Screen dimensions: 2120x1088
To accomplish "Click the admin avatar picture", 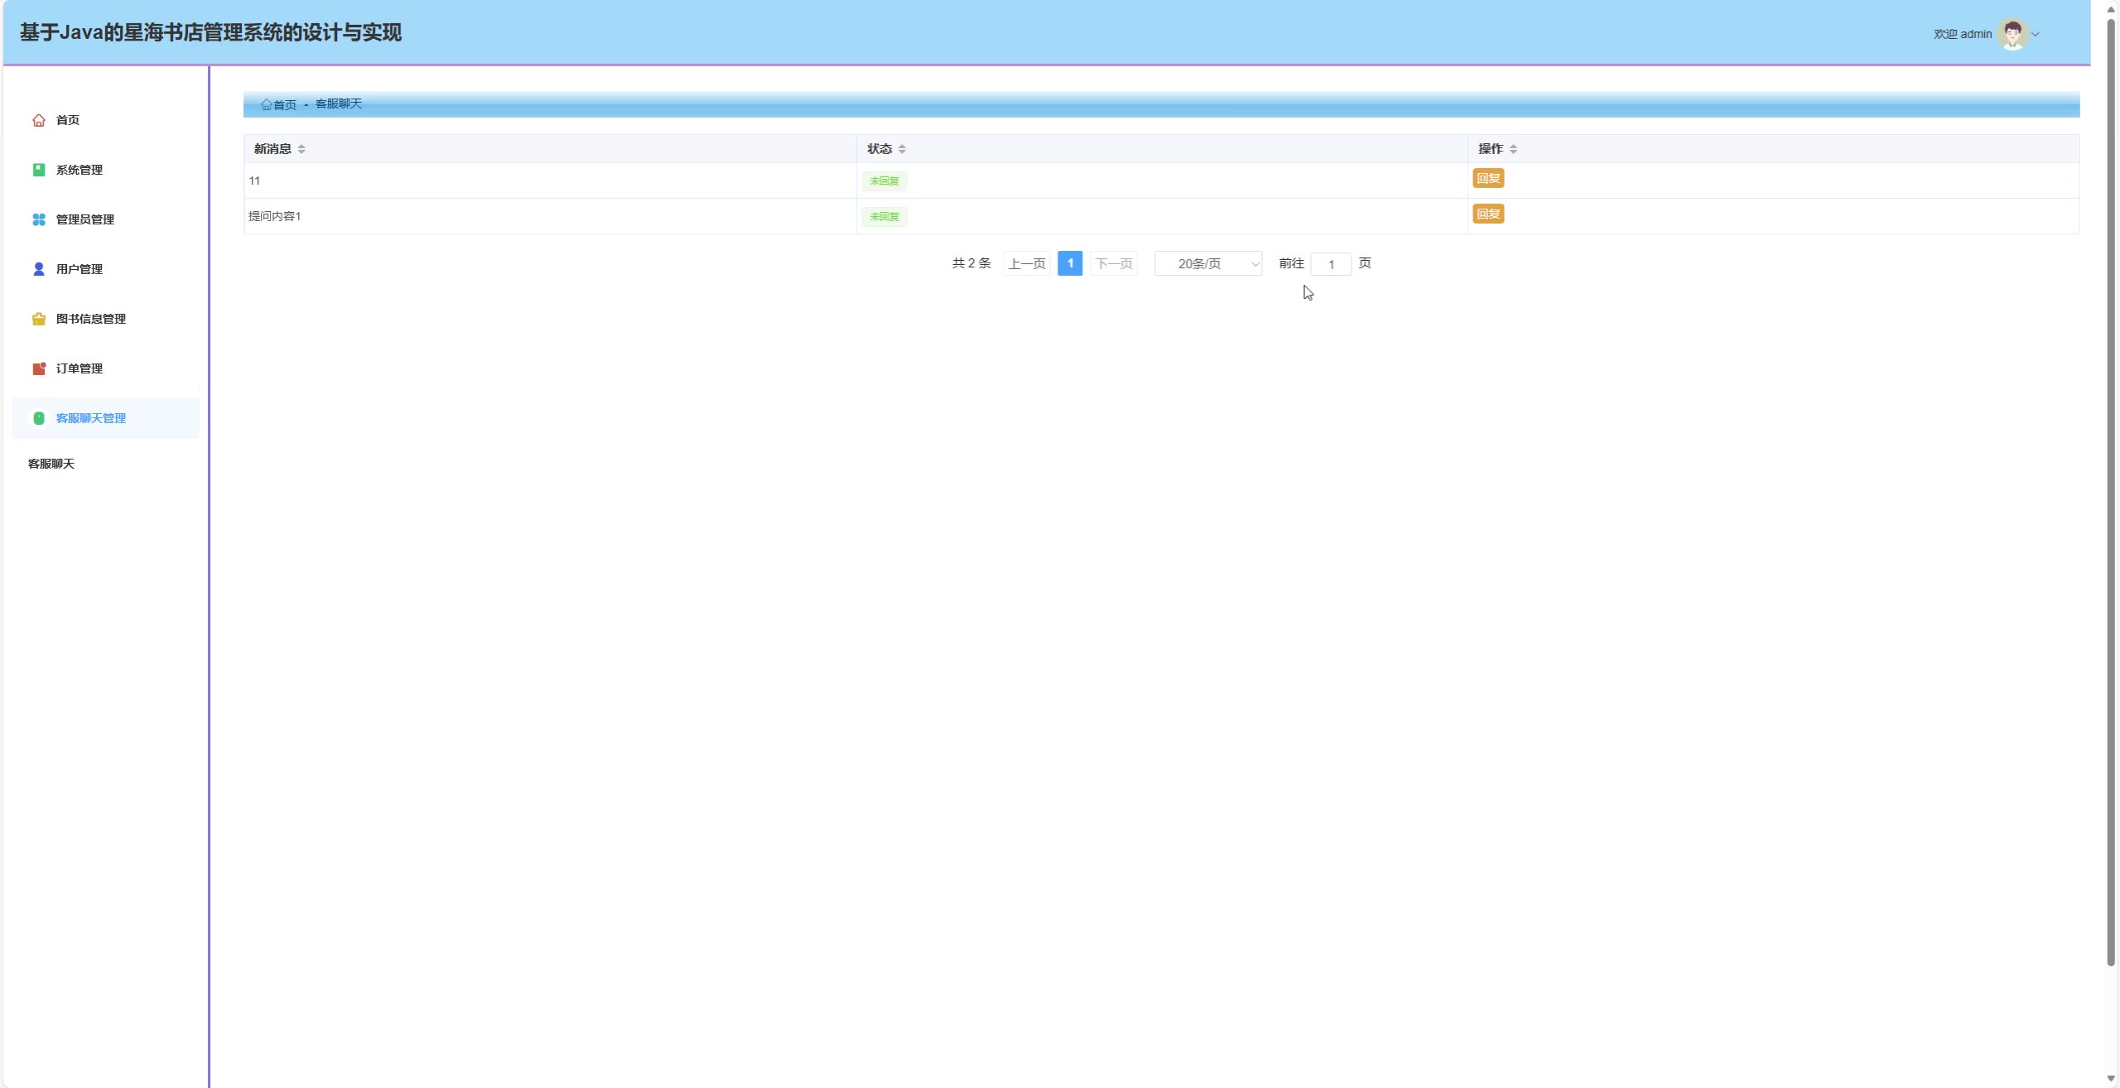I will coord(2012,34).
